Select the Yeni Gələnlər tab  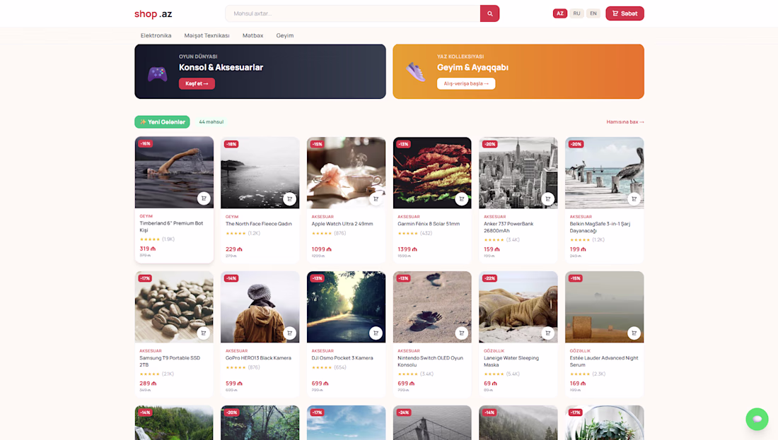click(162, 122)
